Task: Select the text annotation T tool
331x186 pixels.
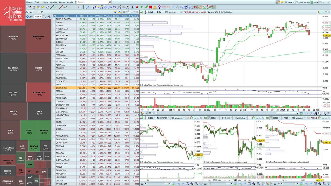Action: click(x=133, y=7)
